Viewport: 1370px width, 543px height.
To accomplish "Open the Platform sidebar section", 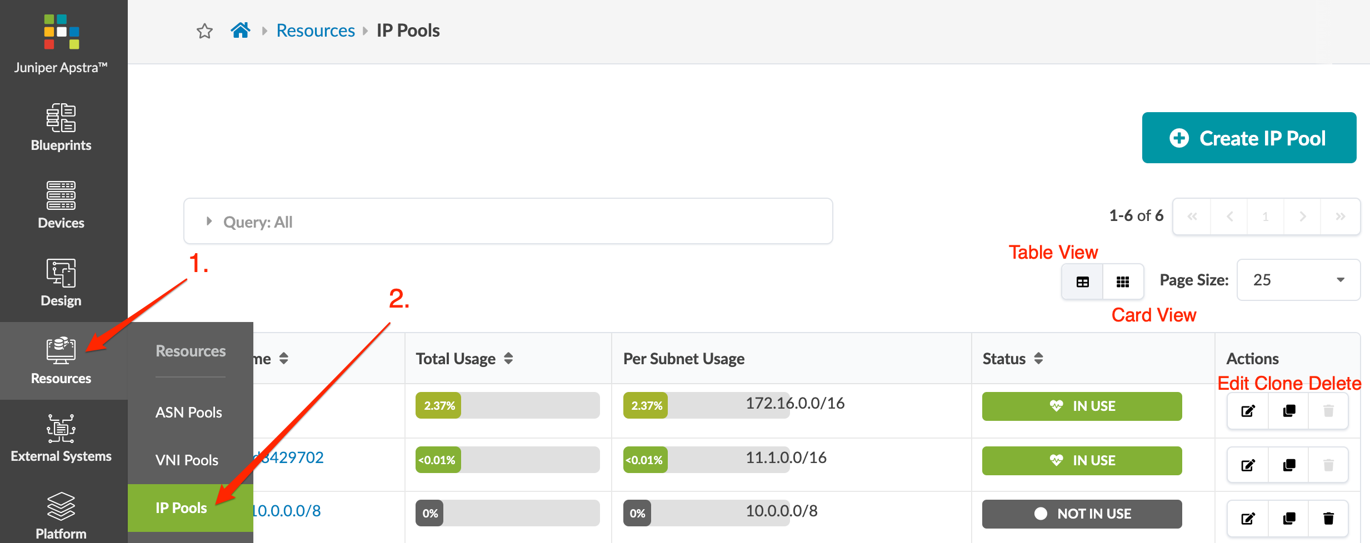I will coord(61,516).
